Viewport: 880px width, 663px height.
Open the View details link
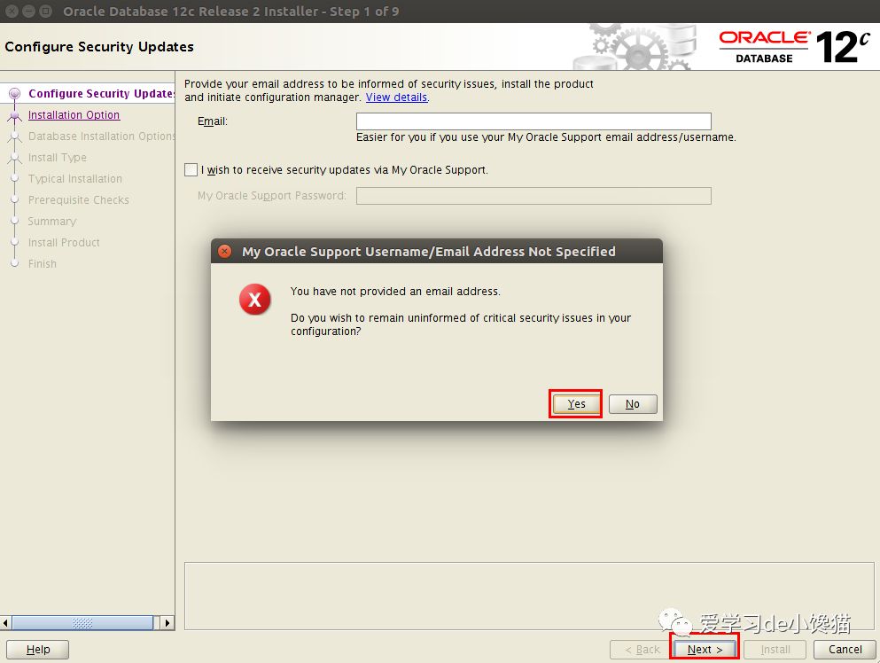coord(396,97)
